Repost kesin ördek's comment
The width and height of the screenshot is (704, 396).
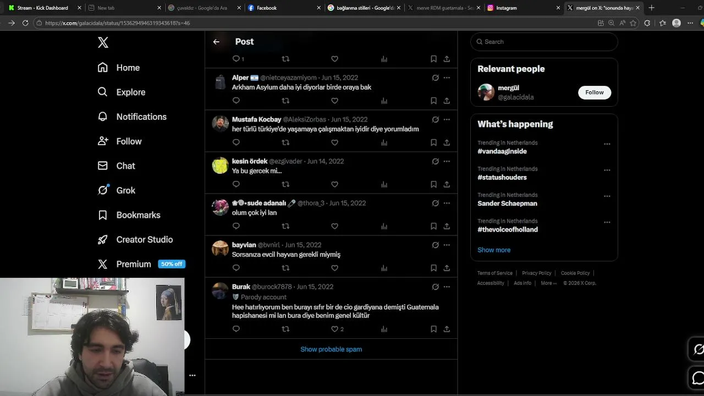coord(285,184)
